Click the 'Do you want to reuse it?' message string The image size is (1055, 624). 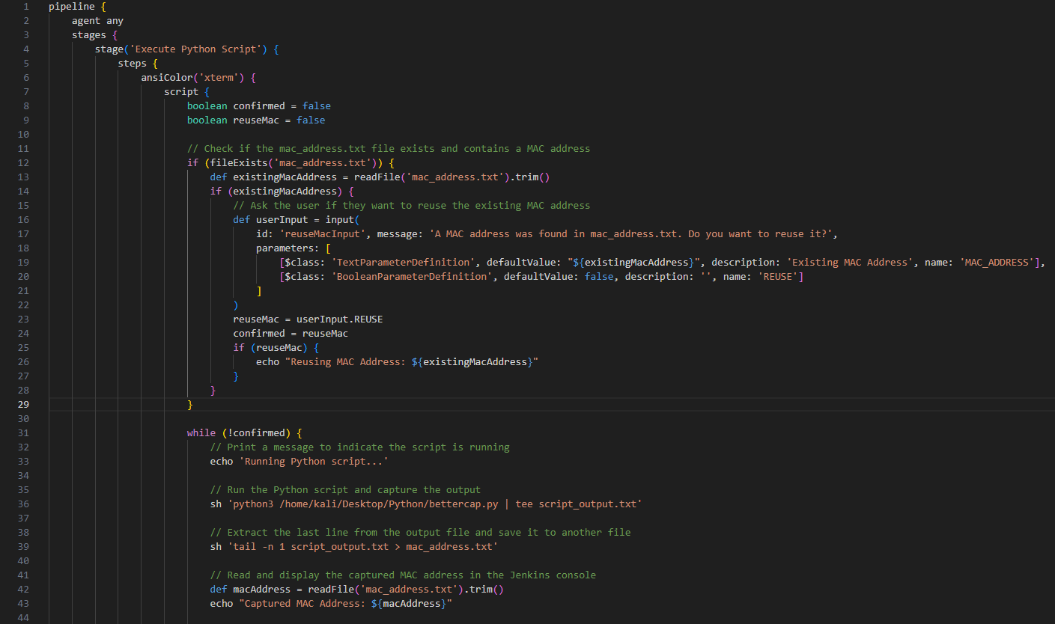click(x=758, y=234)
